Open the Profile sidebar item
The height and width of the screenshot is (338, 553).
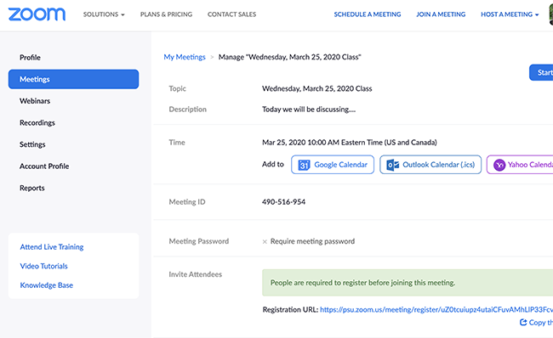30,58
